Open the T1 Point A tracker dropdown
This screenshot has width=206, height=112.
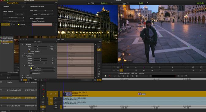point(43,68)
